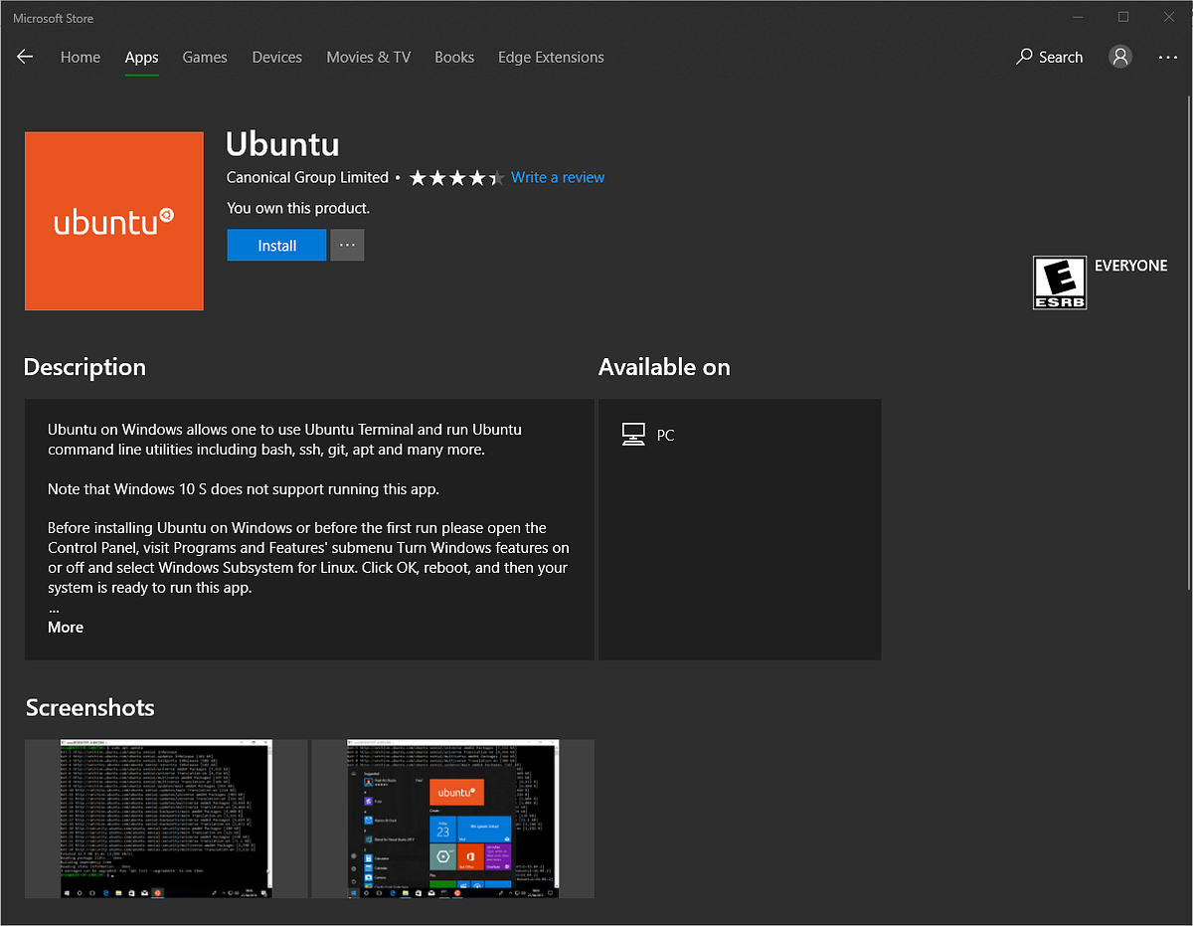
Task: Install the Ubuntu app
Action: tap(276, 245)
